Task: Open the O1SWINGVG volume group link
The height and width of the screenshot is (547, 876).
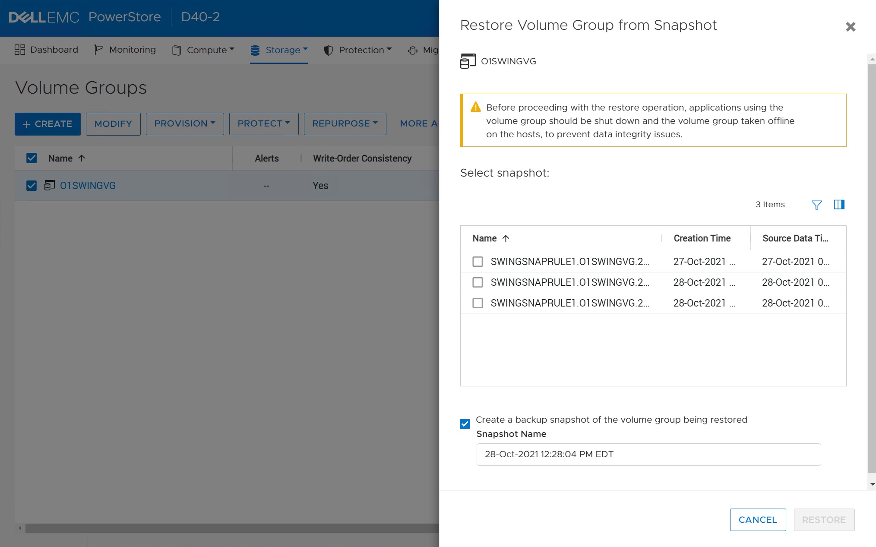Action: pos(88,185)
